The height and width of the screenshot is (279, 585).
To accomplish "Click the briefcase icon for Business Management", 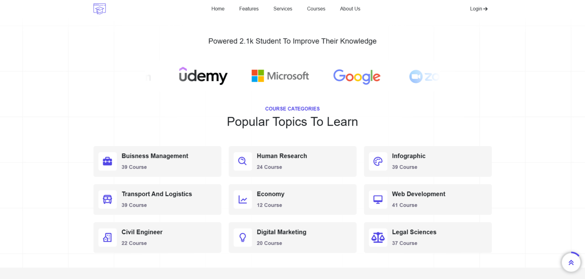I will click(x=107, y=161).
